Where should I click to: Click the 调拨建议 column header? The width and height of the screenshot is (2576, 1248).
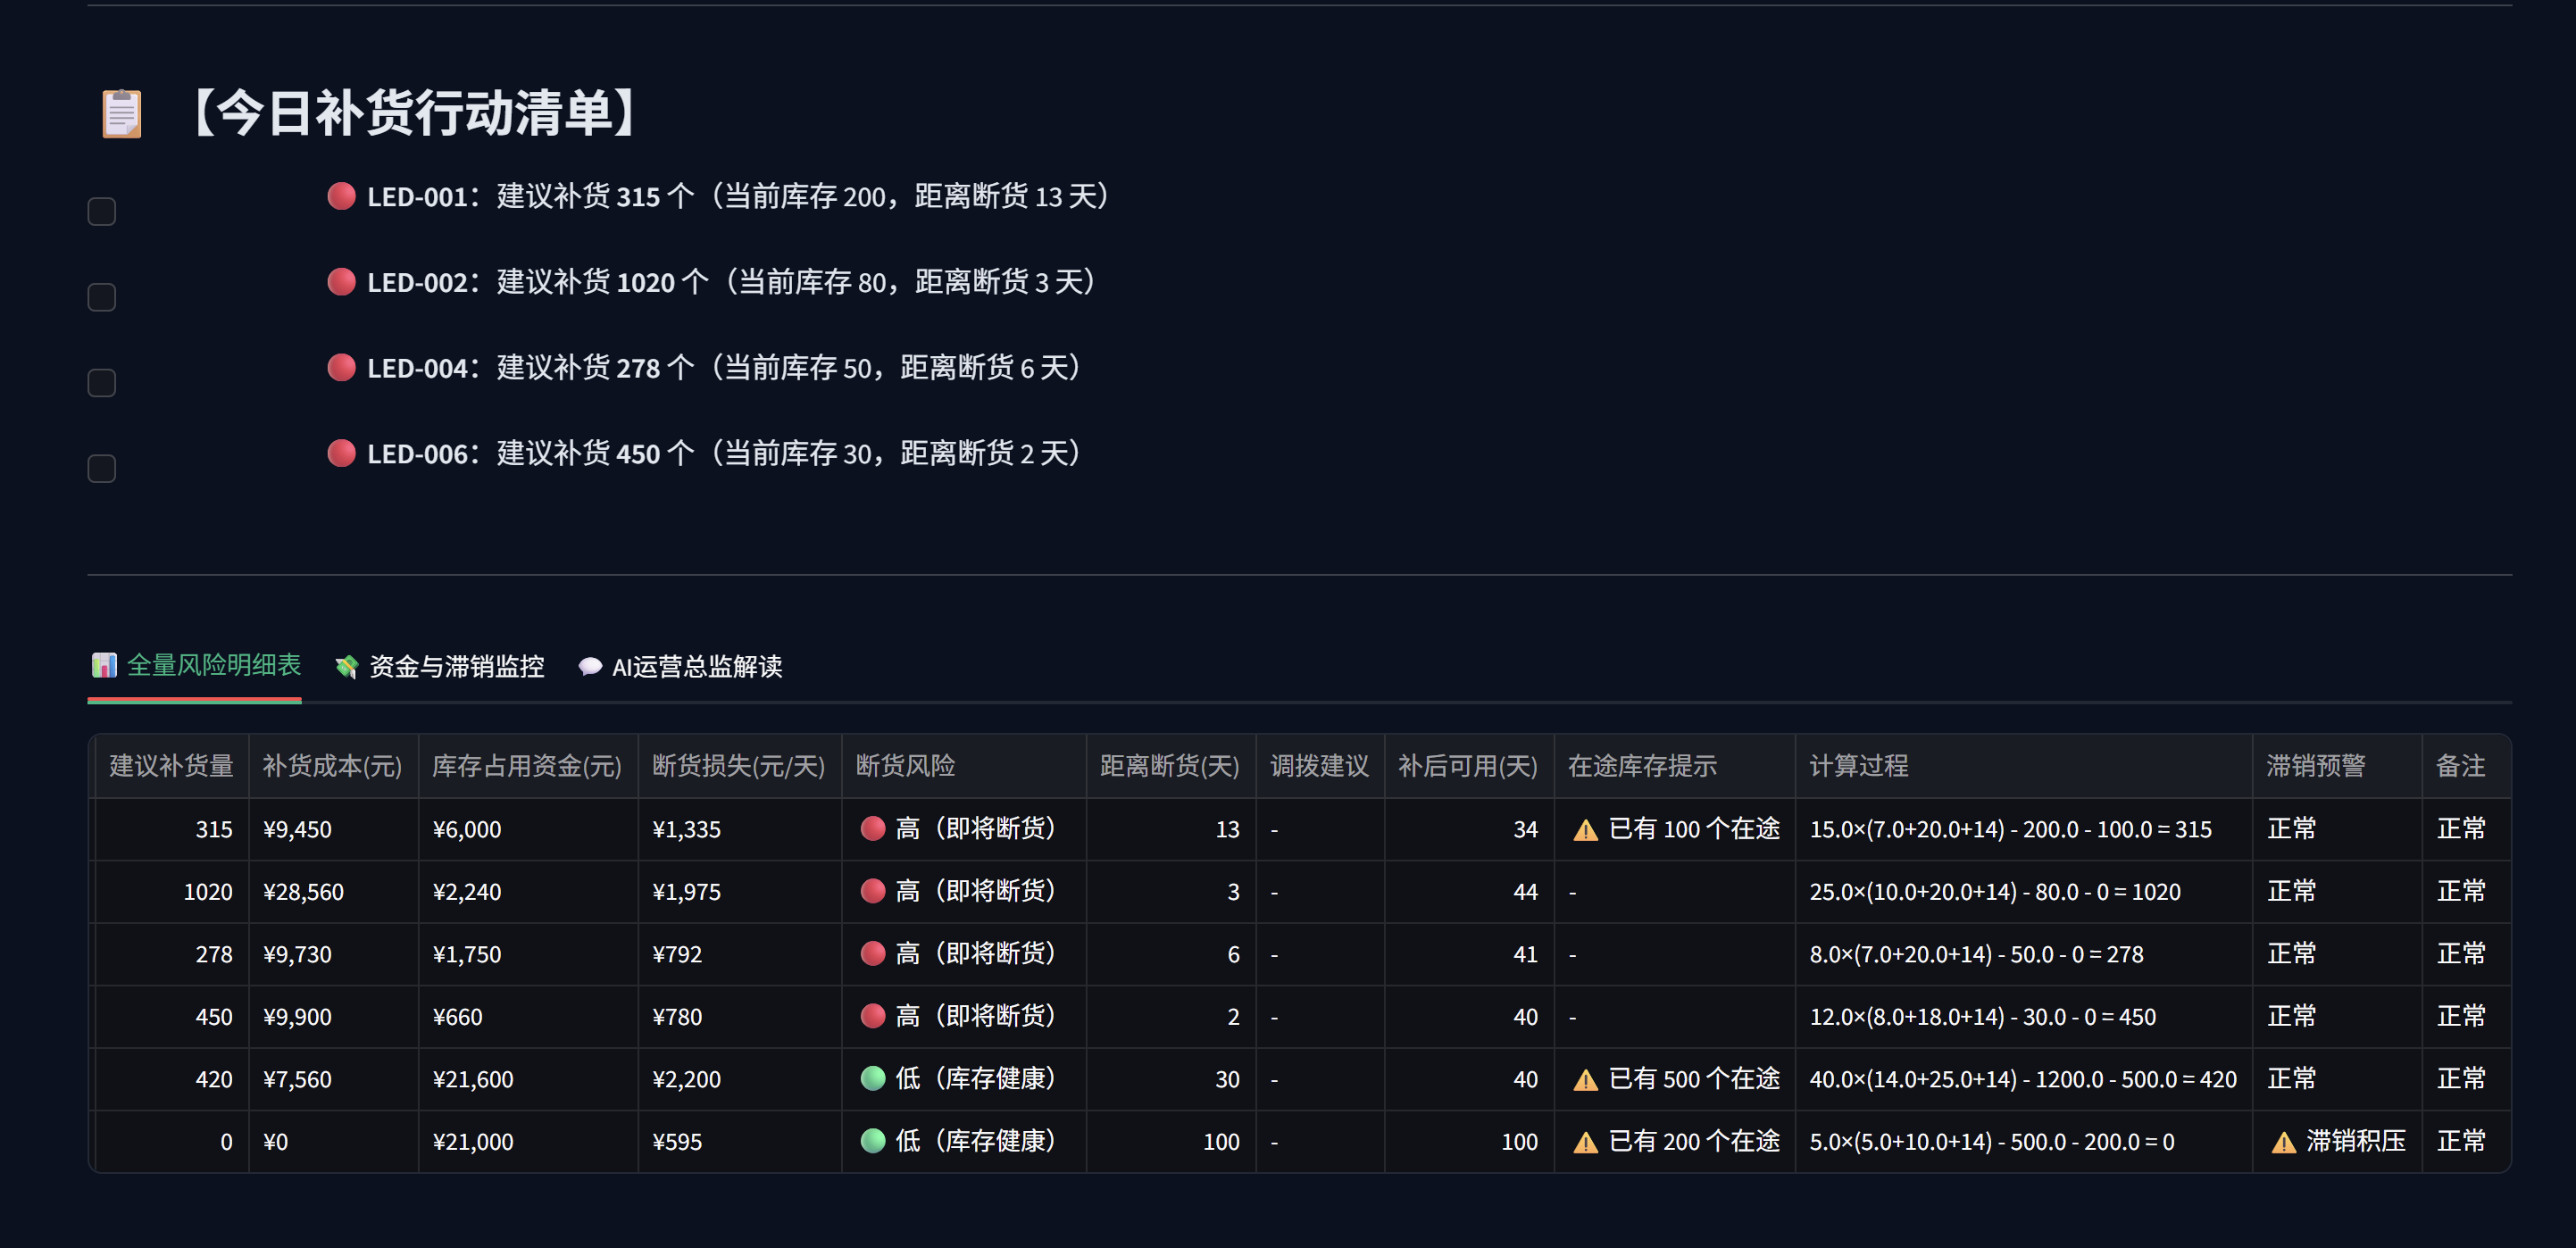click(x=1320, y=766)
